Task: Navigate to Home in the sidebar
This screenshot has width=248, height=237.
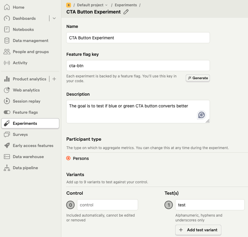Action: [x=19, y=7]
